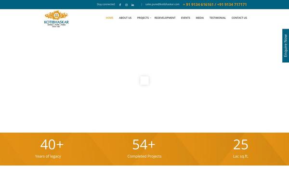
Task: Click the 'Stay connected:' label
Action: pyautogui.click(x=106, y=4)
